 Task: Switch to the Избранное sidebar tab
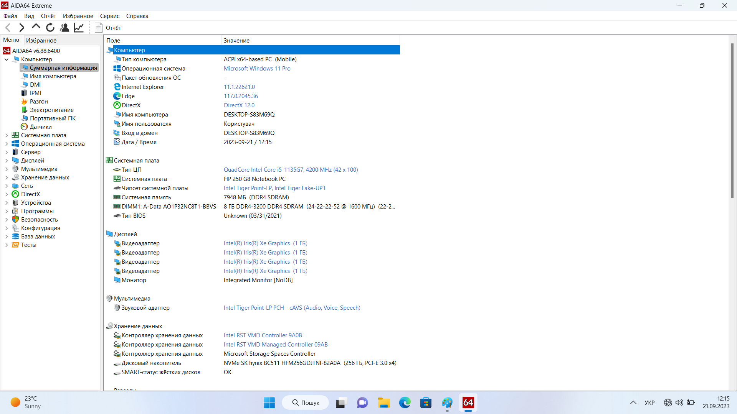[41, 40]
